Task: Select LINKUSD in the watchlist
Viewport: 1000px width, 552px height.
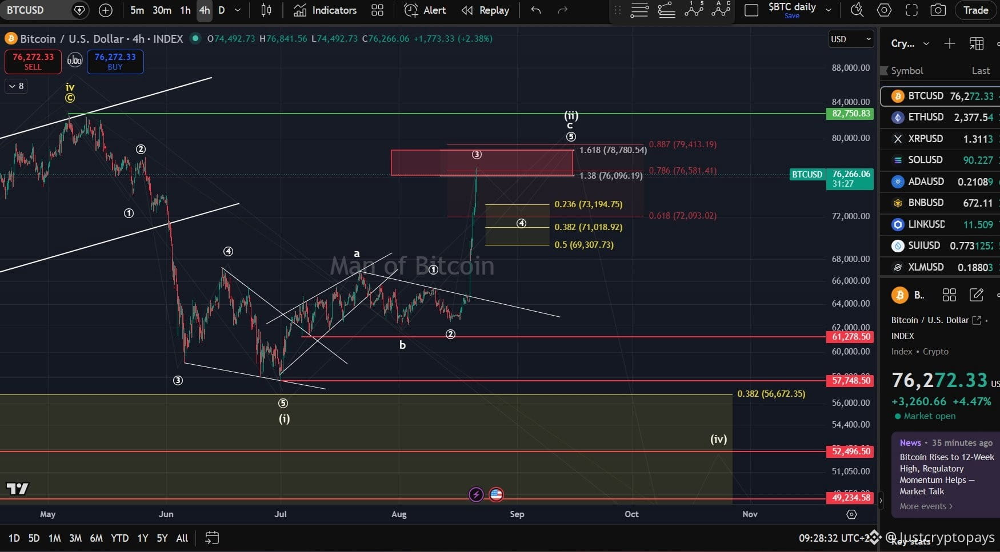Action: [940, 224]
